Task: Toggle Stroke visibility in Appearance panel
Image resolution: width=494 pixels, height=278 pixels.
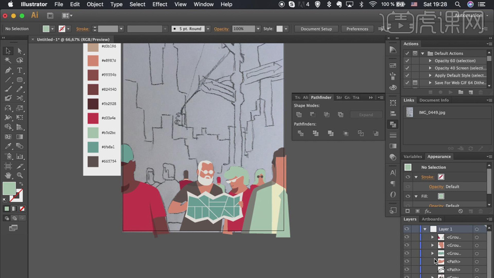Action: (x=408, y=177)
